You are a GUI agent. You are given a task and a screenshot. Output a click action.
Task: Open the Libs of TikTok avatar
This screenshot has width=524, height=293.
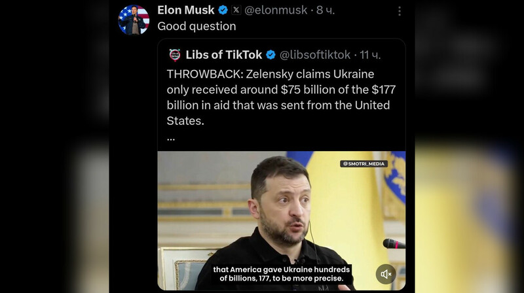coord(174,55)
